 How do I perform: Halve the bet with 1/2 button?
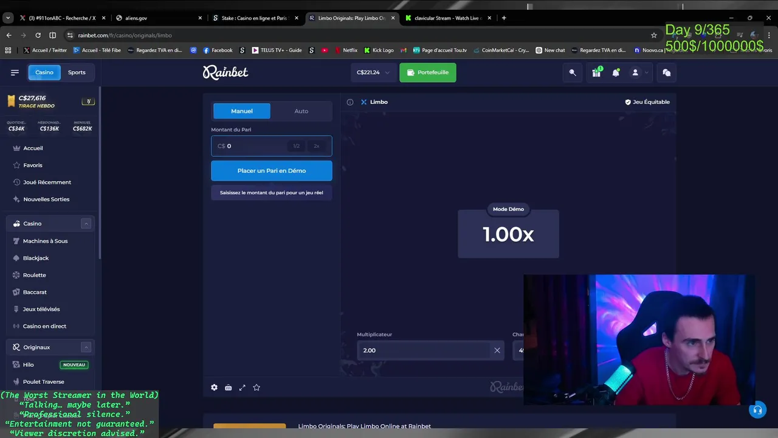(x=296, y=146)
